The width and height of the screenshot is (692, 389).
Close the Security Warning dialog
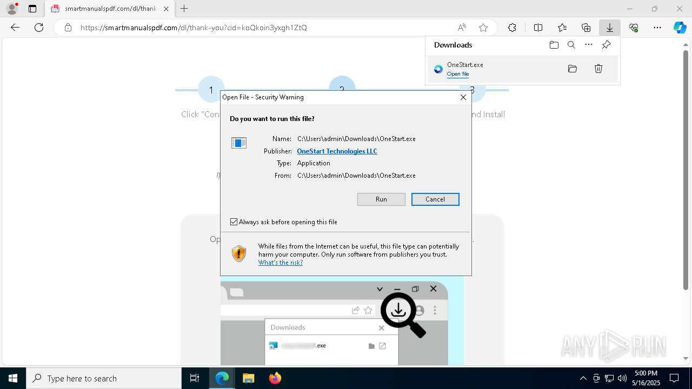pyautogui.click(x=463, y=97)
